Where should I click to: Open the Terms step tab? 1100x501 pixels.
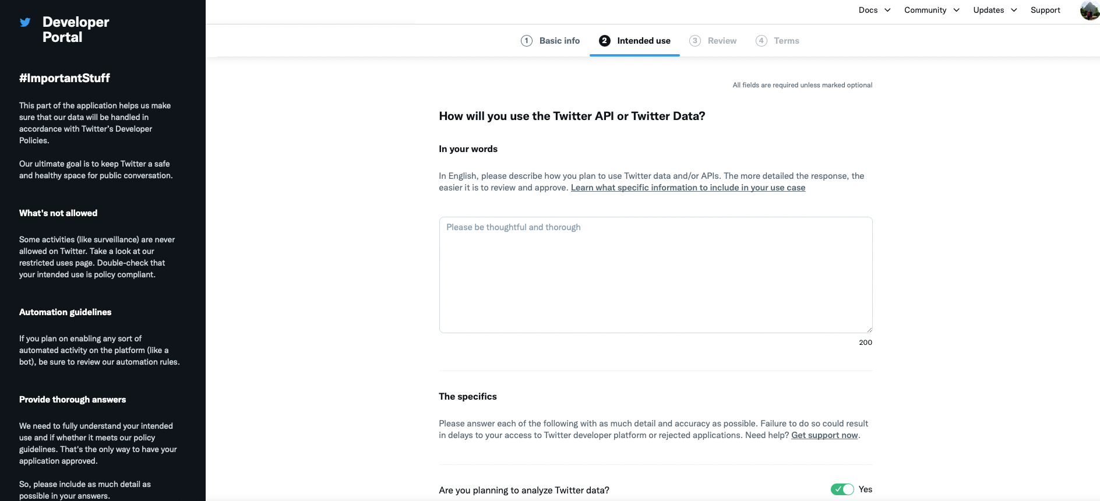tap(787, 41)
